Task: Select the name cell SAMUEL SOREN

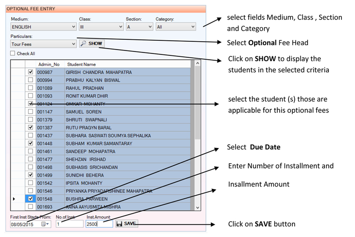Action: click(128, 112)
